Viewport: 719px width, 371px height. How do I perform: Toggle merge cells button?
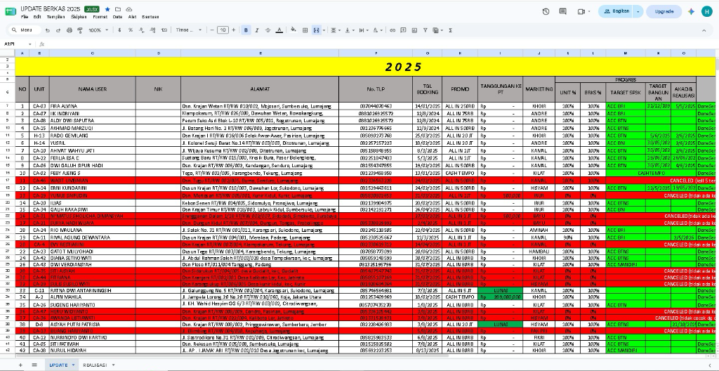[x=316, y=30]
